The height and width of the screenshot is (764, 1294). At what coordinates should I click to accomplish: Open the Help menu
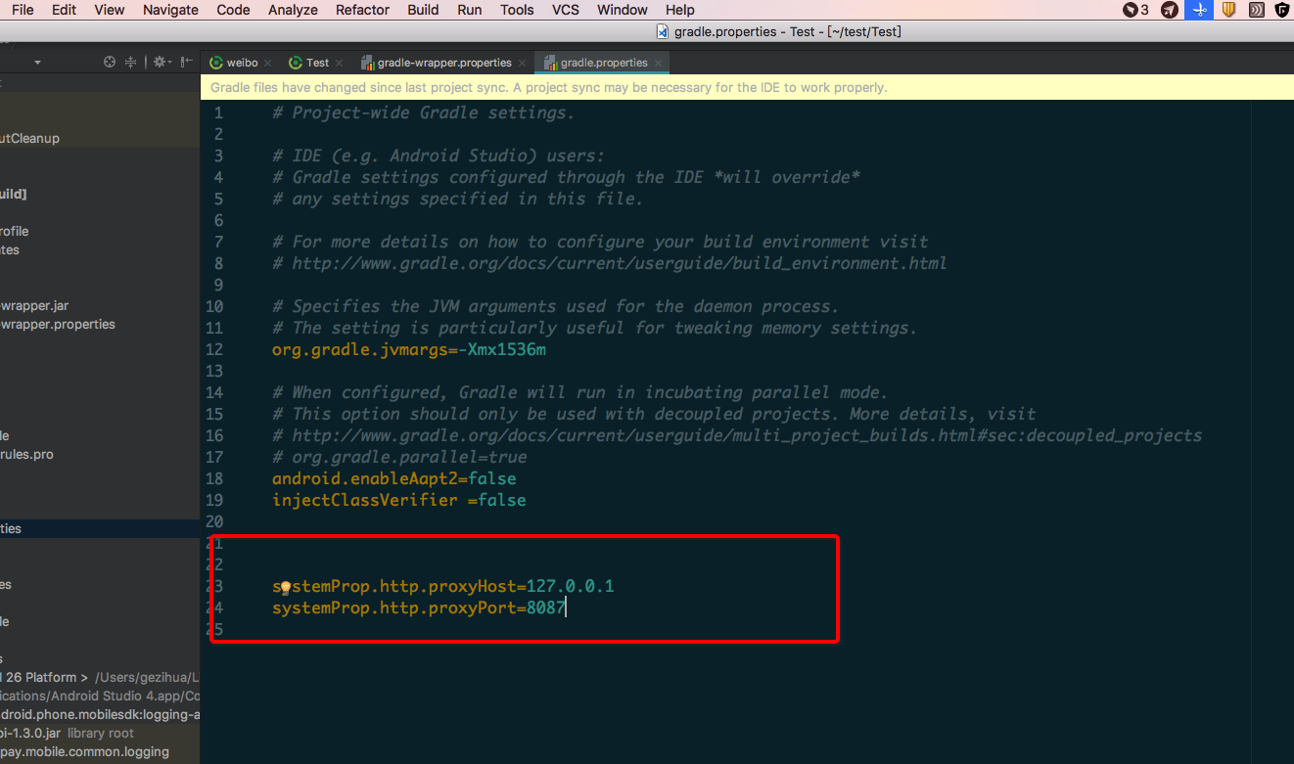pos(679,10)
